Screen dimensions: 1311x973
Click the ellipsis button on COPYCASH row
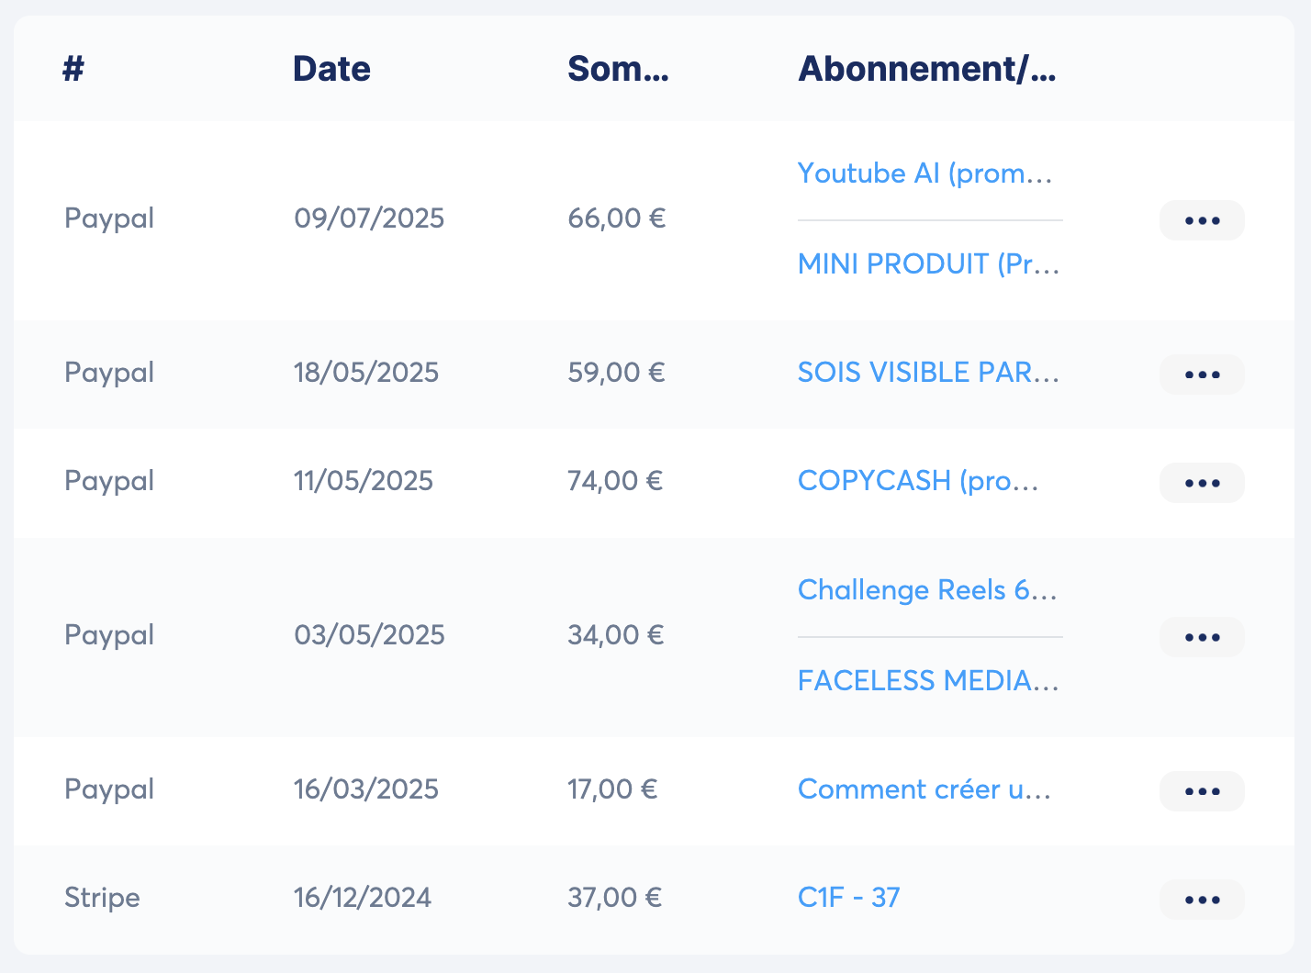(1201, 483)
